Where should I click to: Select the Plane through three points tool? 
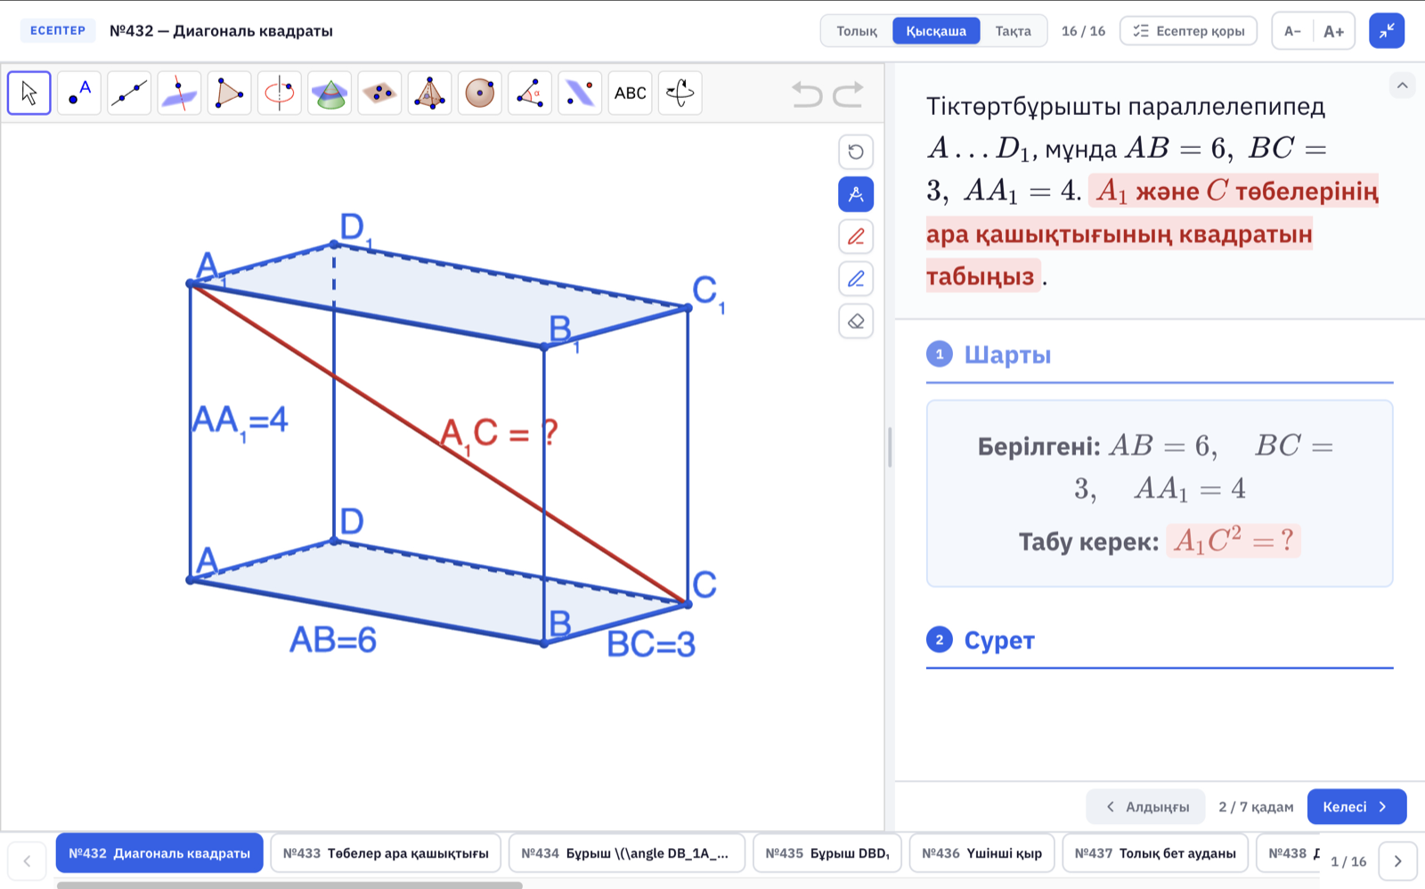[x=379, y=93]
